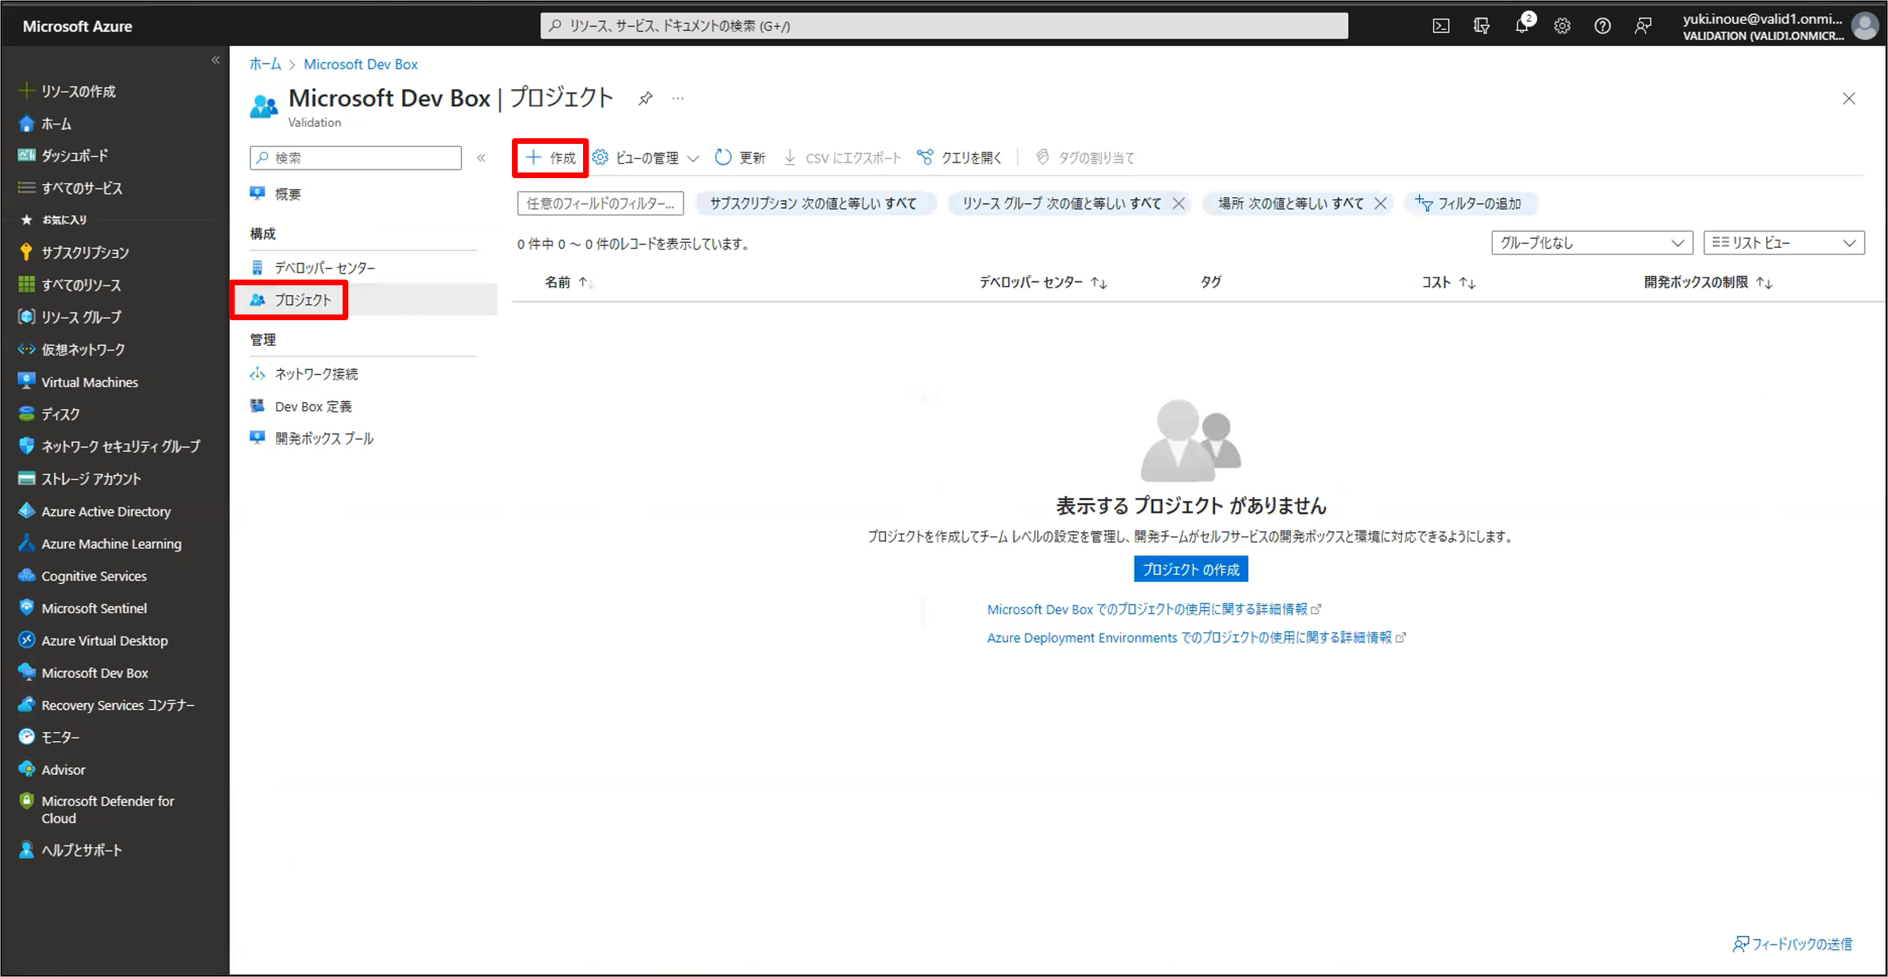This screenshot has width=1888, height=977.
Task: Open Azure Virtual Desktop in sidebar
Action: tap(104, 640)
